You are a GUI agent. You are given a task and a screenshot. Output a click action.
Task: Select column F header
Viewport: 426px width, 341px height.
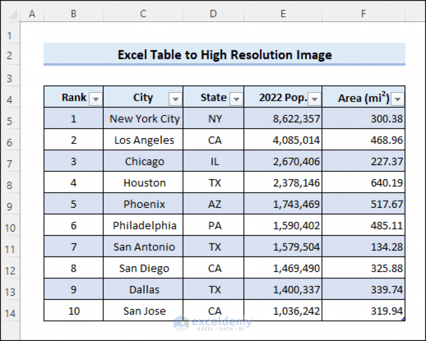(x=363, y=13)
